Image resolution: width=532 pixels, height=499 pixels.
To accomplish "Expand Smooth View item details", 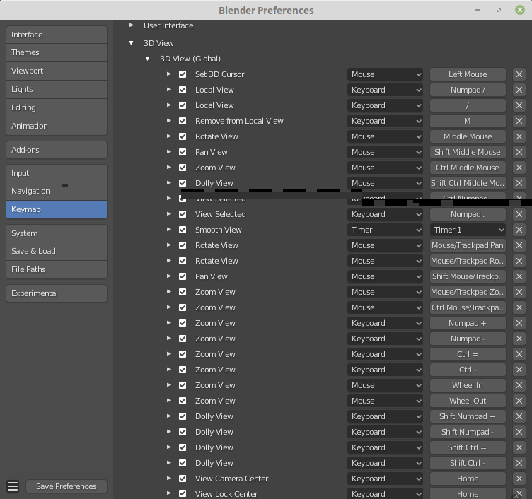I will (168, 230).
